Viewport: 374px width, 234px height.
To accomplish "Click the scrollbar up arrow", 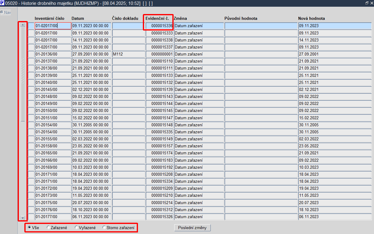I will tap(23, 25).
